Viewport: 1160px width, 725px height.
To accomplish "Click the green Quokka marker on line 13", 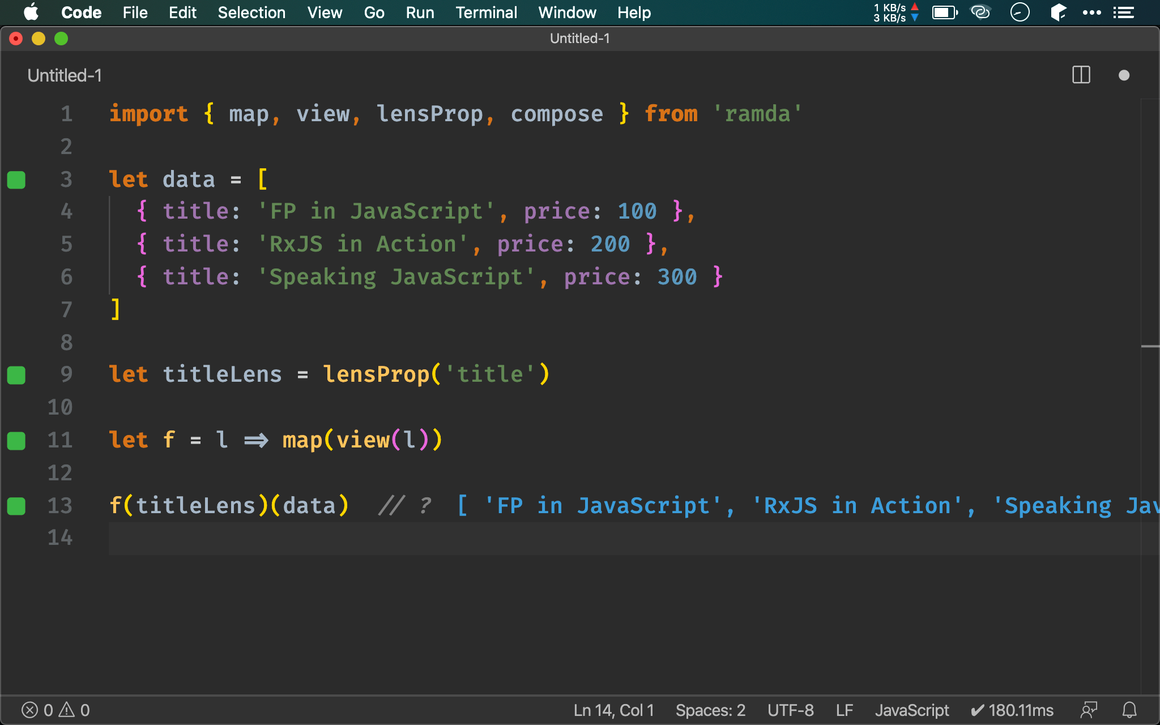I will click(x=16, y=506).
